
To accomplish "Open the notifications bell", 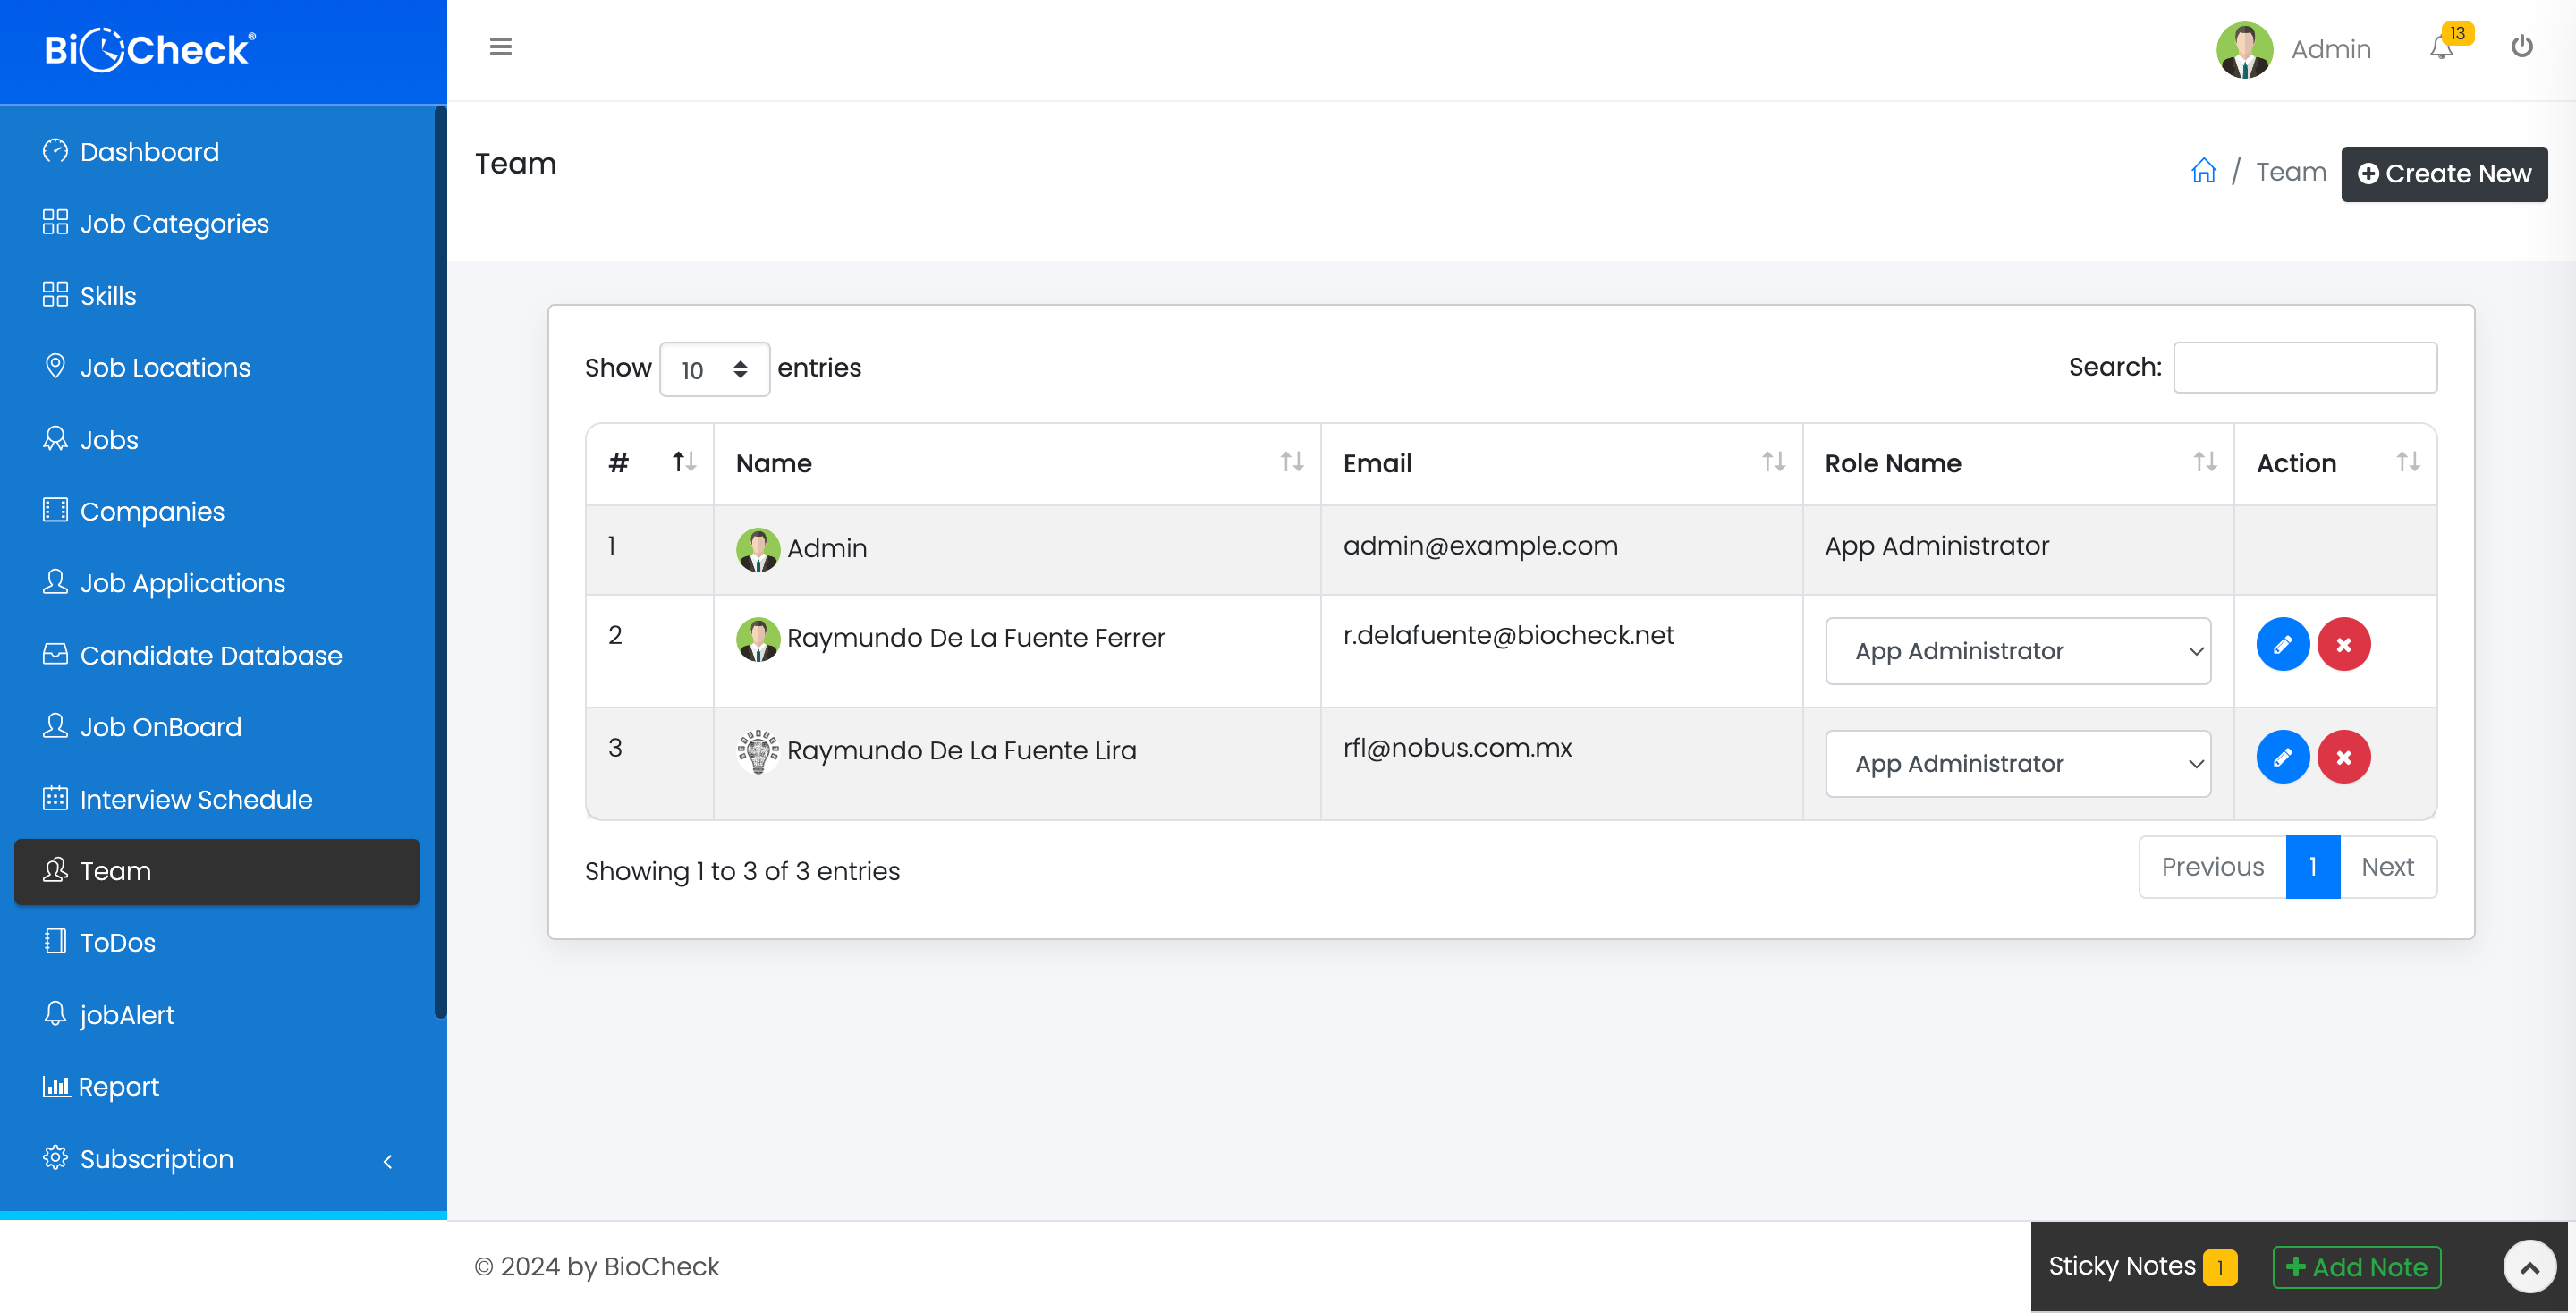I will (x=2441, y=47).
